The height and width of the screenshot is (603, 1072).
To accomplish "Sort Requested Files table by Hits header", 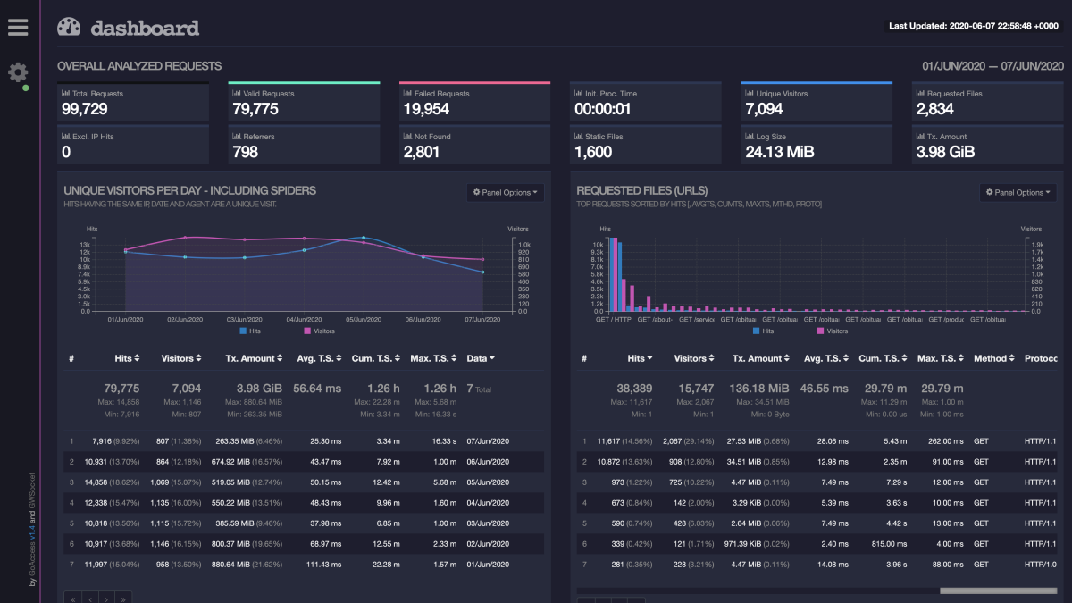I will [640, 358].
